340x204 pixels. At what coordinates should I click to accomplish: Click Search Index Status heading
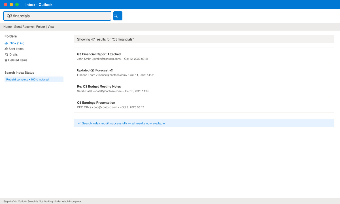coord(19,73)
